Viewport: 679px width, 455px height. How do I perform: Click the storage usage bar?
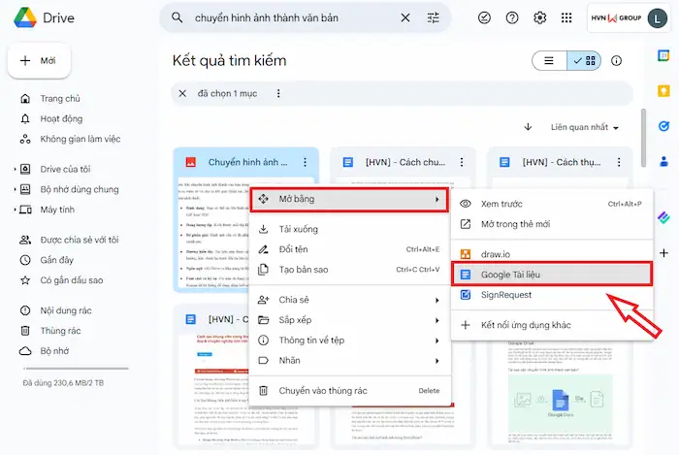click(74, 370)
